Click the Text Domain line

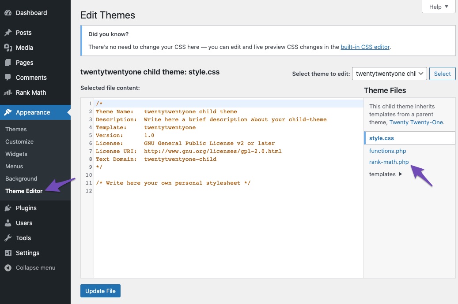pos(156,159)
